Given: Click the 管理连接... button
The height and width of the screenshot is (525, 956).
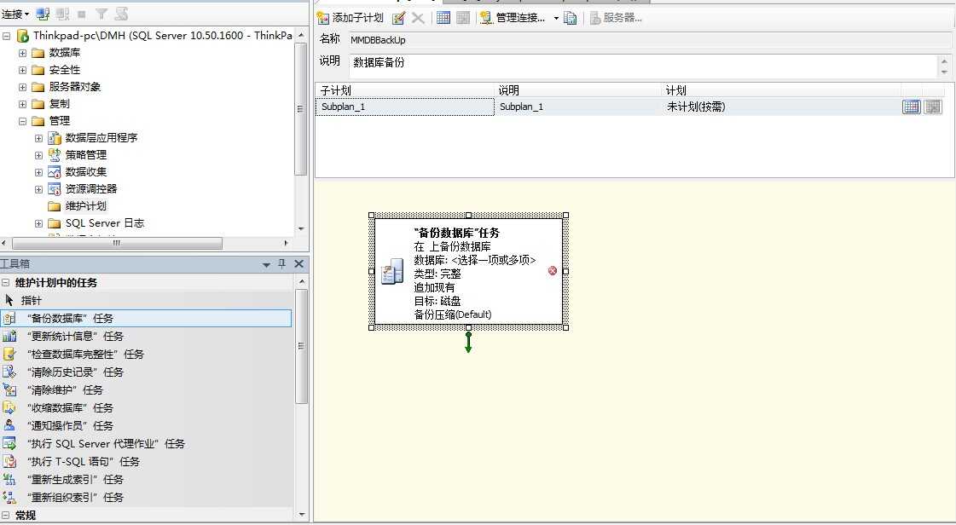Looking at the screenshot, I should pos(513,18).
